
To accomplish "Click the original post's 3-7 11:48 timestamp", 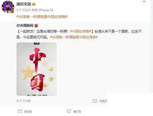I will [x=23, y=101].
